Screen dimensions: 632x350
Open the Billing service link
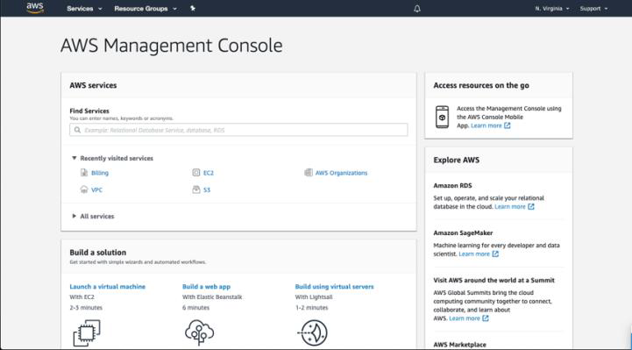[x=100, y=173]
